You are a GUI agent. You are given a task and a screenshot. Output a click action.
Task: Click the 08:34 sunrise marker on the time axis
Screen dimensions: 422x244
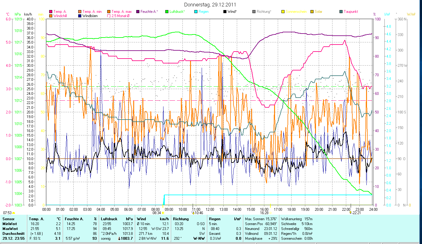tap(163, 213)
